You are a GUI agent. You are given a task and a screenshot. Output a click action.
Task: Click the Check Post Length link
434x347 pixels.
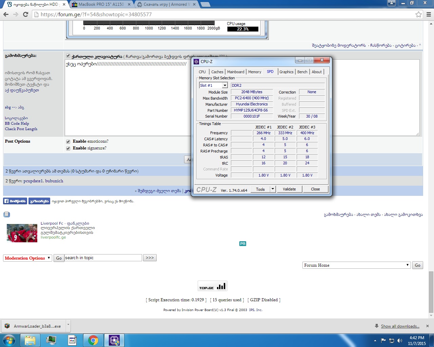click(x=21, y=129)
